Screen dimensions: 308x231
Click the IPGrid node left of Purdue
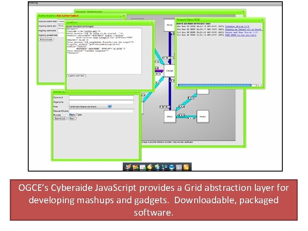click(170, 117)
